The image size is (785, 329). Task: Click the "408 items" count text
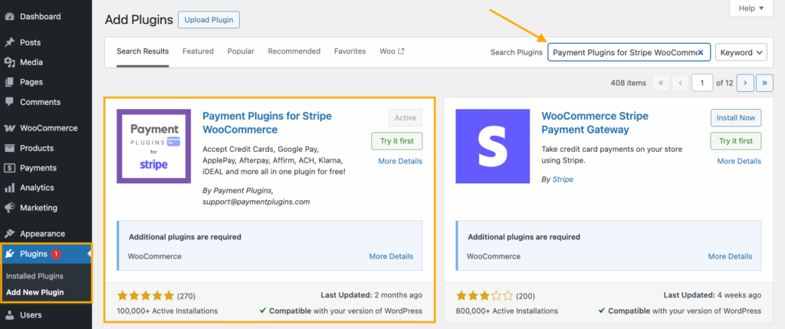(629, 83)
